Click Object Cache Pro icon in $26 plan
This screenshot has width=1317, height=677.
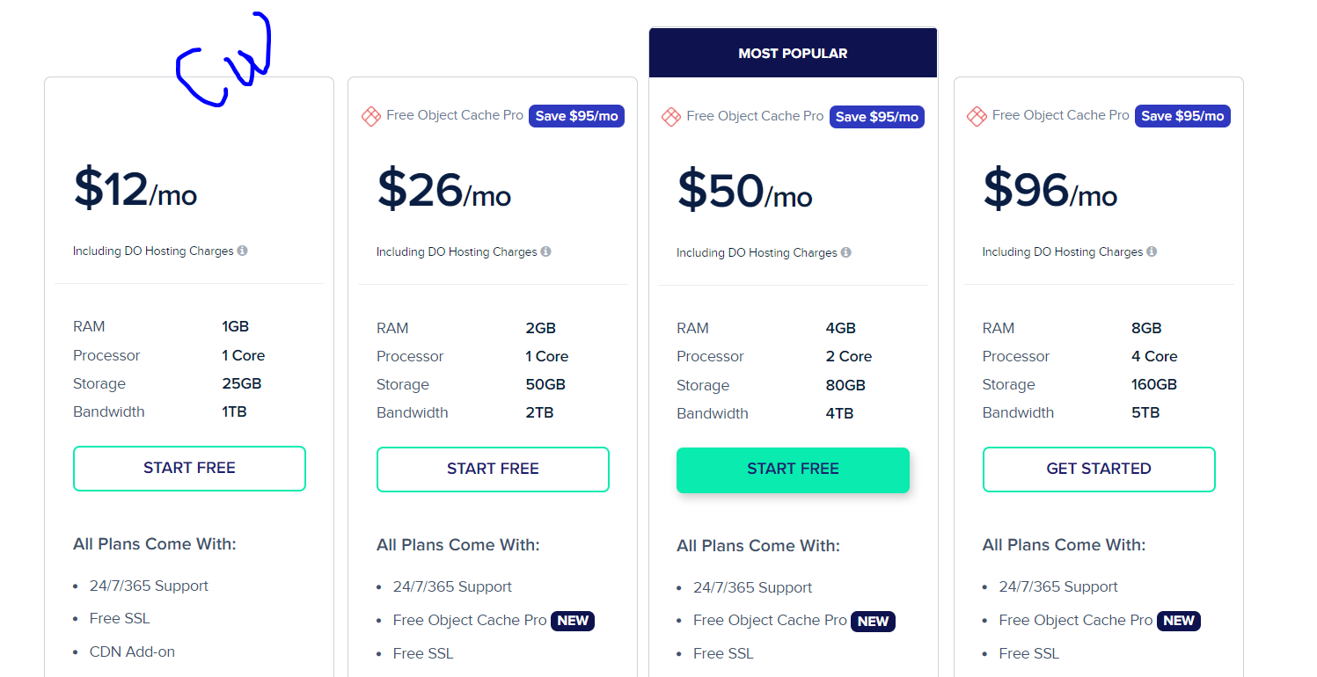pos(371,116)
